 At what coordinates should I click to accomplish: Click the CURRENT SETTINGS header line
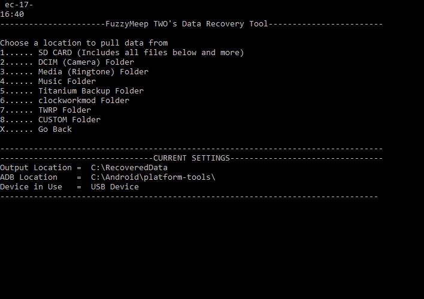tap(192, 158)
